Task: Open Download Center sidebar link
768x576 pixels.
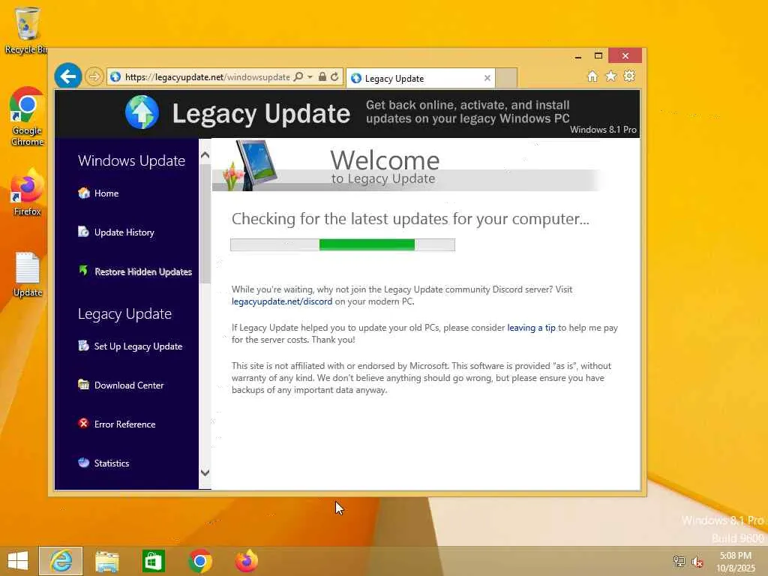Action: point(129,385)
